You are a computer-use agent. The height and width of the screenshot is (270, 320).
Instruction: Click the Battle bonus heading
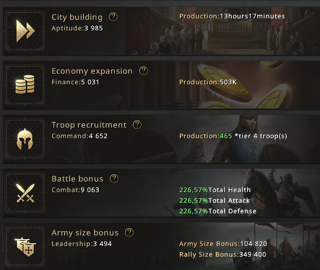[77, 179]
